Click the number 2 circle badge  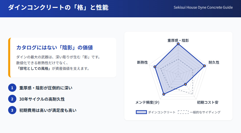(x=12, y=99)
